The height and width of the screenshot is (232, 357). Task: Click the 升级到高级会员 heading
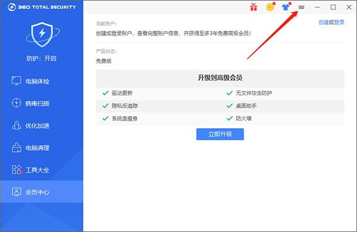(x=220, y=78)
